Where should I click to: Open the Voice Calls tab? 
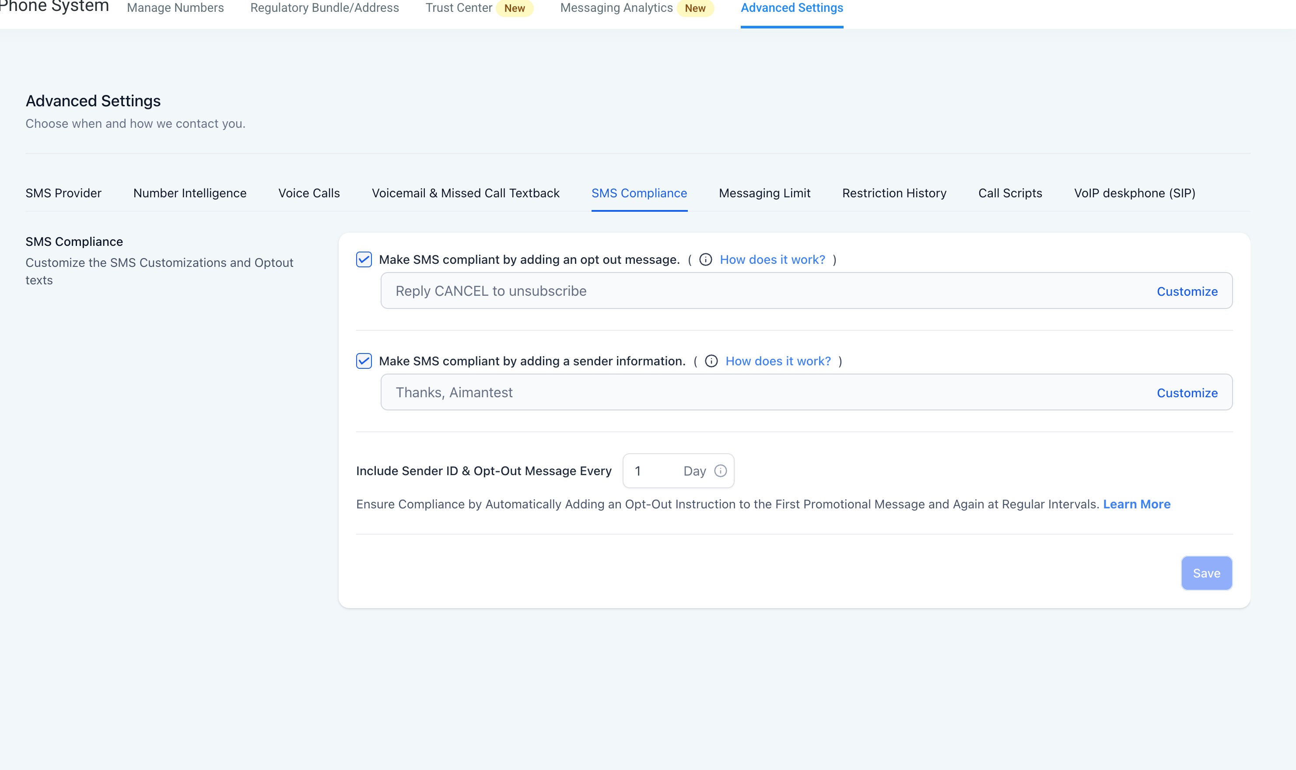pyautogui.click(x=309, y=193)
